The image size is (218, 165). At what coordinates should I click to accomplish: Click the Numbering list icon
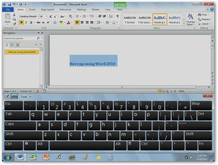coord(84,16)
